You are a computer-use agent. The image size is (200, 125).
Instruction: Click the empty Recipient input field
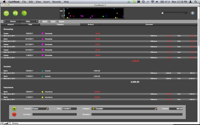click(137, 114)
